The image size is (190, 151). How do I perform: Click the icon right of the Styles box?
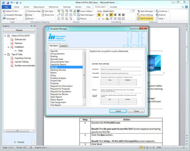pos(134,11)
